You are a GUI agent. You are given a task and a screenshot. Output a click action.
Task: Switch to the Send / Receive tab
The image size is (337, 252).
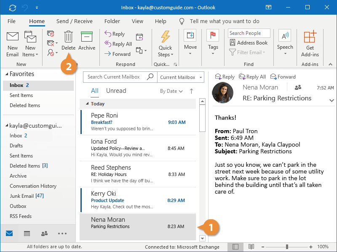pos(75,21)
